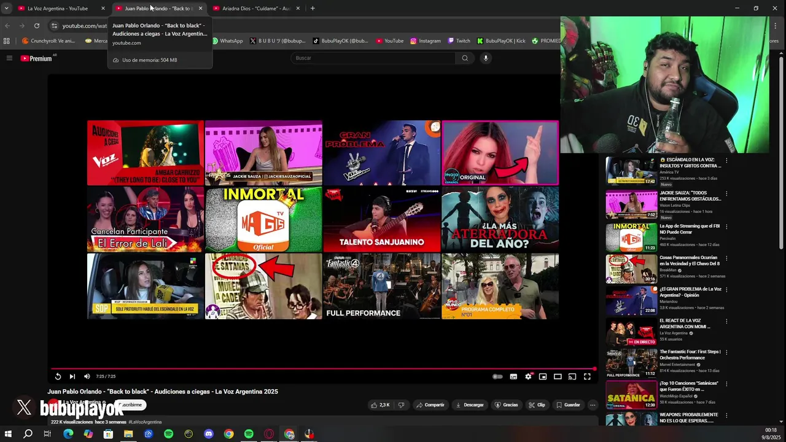
Task: Click the Buscar search field
Action: point(373,58)
